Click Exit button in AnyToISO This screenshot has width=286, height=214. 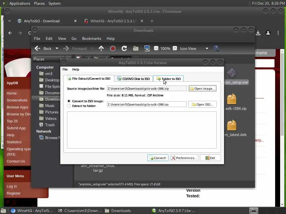coord(210,158)
